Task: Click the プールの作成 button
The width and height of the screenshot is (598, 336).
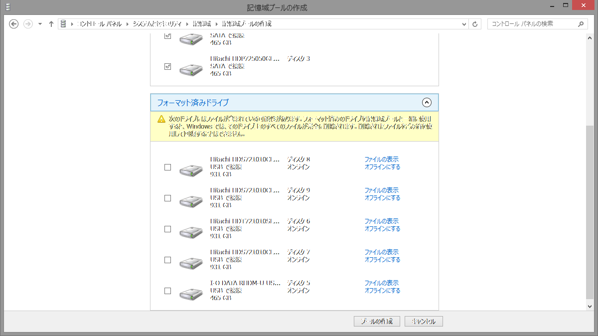Action: (x=376, y=322)
